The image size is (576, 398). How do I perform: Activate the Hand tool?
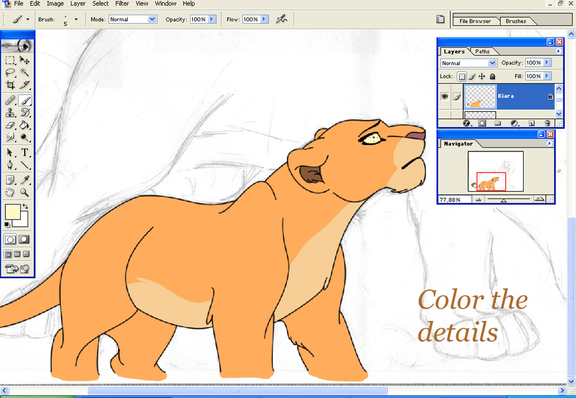pyautogui.click(x=10, y=192)
